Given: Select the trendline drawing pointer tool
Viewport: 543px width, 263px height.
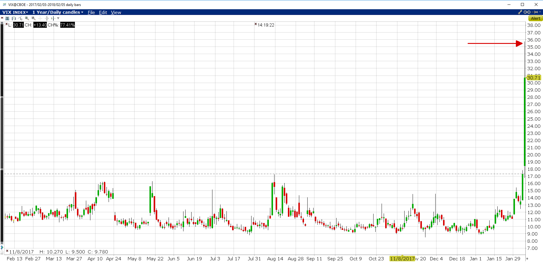Looking at the screenshot, I should [20, 18].
